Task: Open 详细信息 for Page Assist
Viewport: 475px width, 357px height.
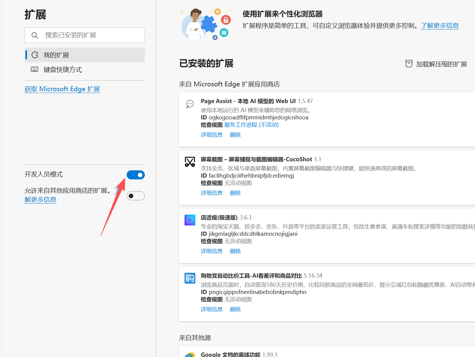Action: click(x=211, y=135)
